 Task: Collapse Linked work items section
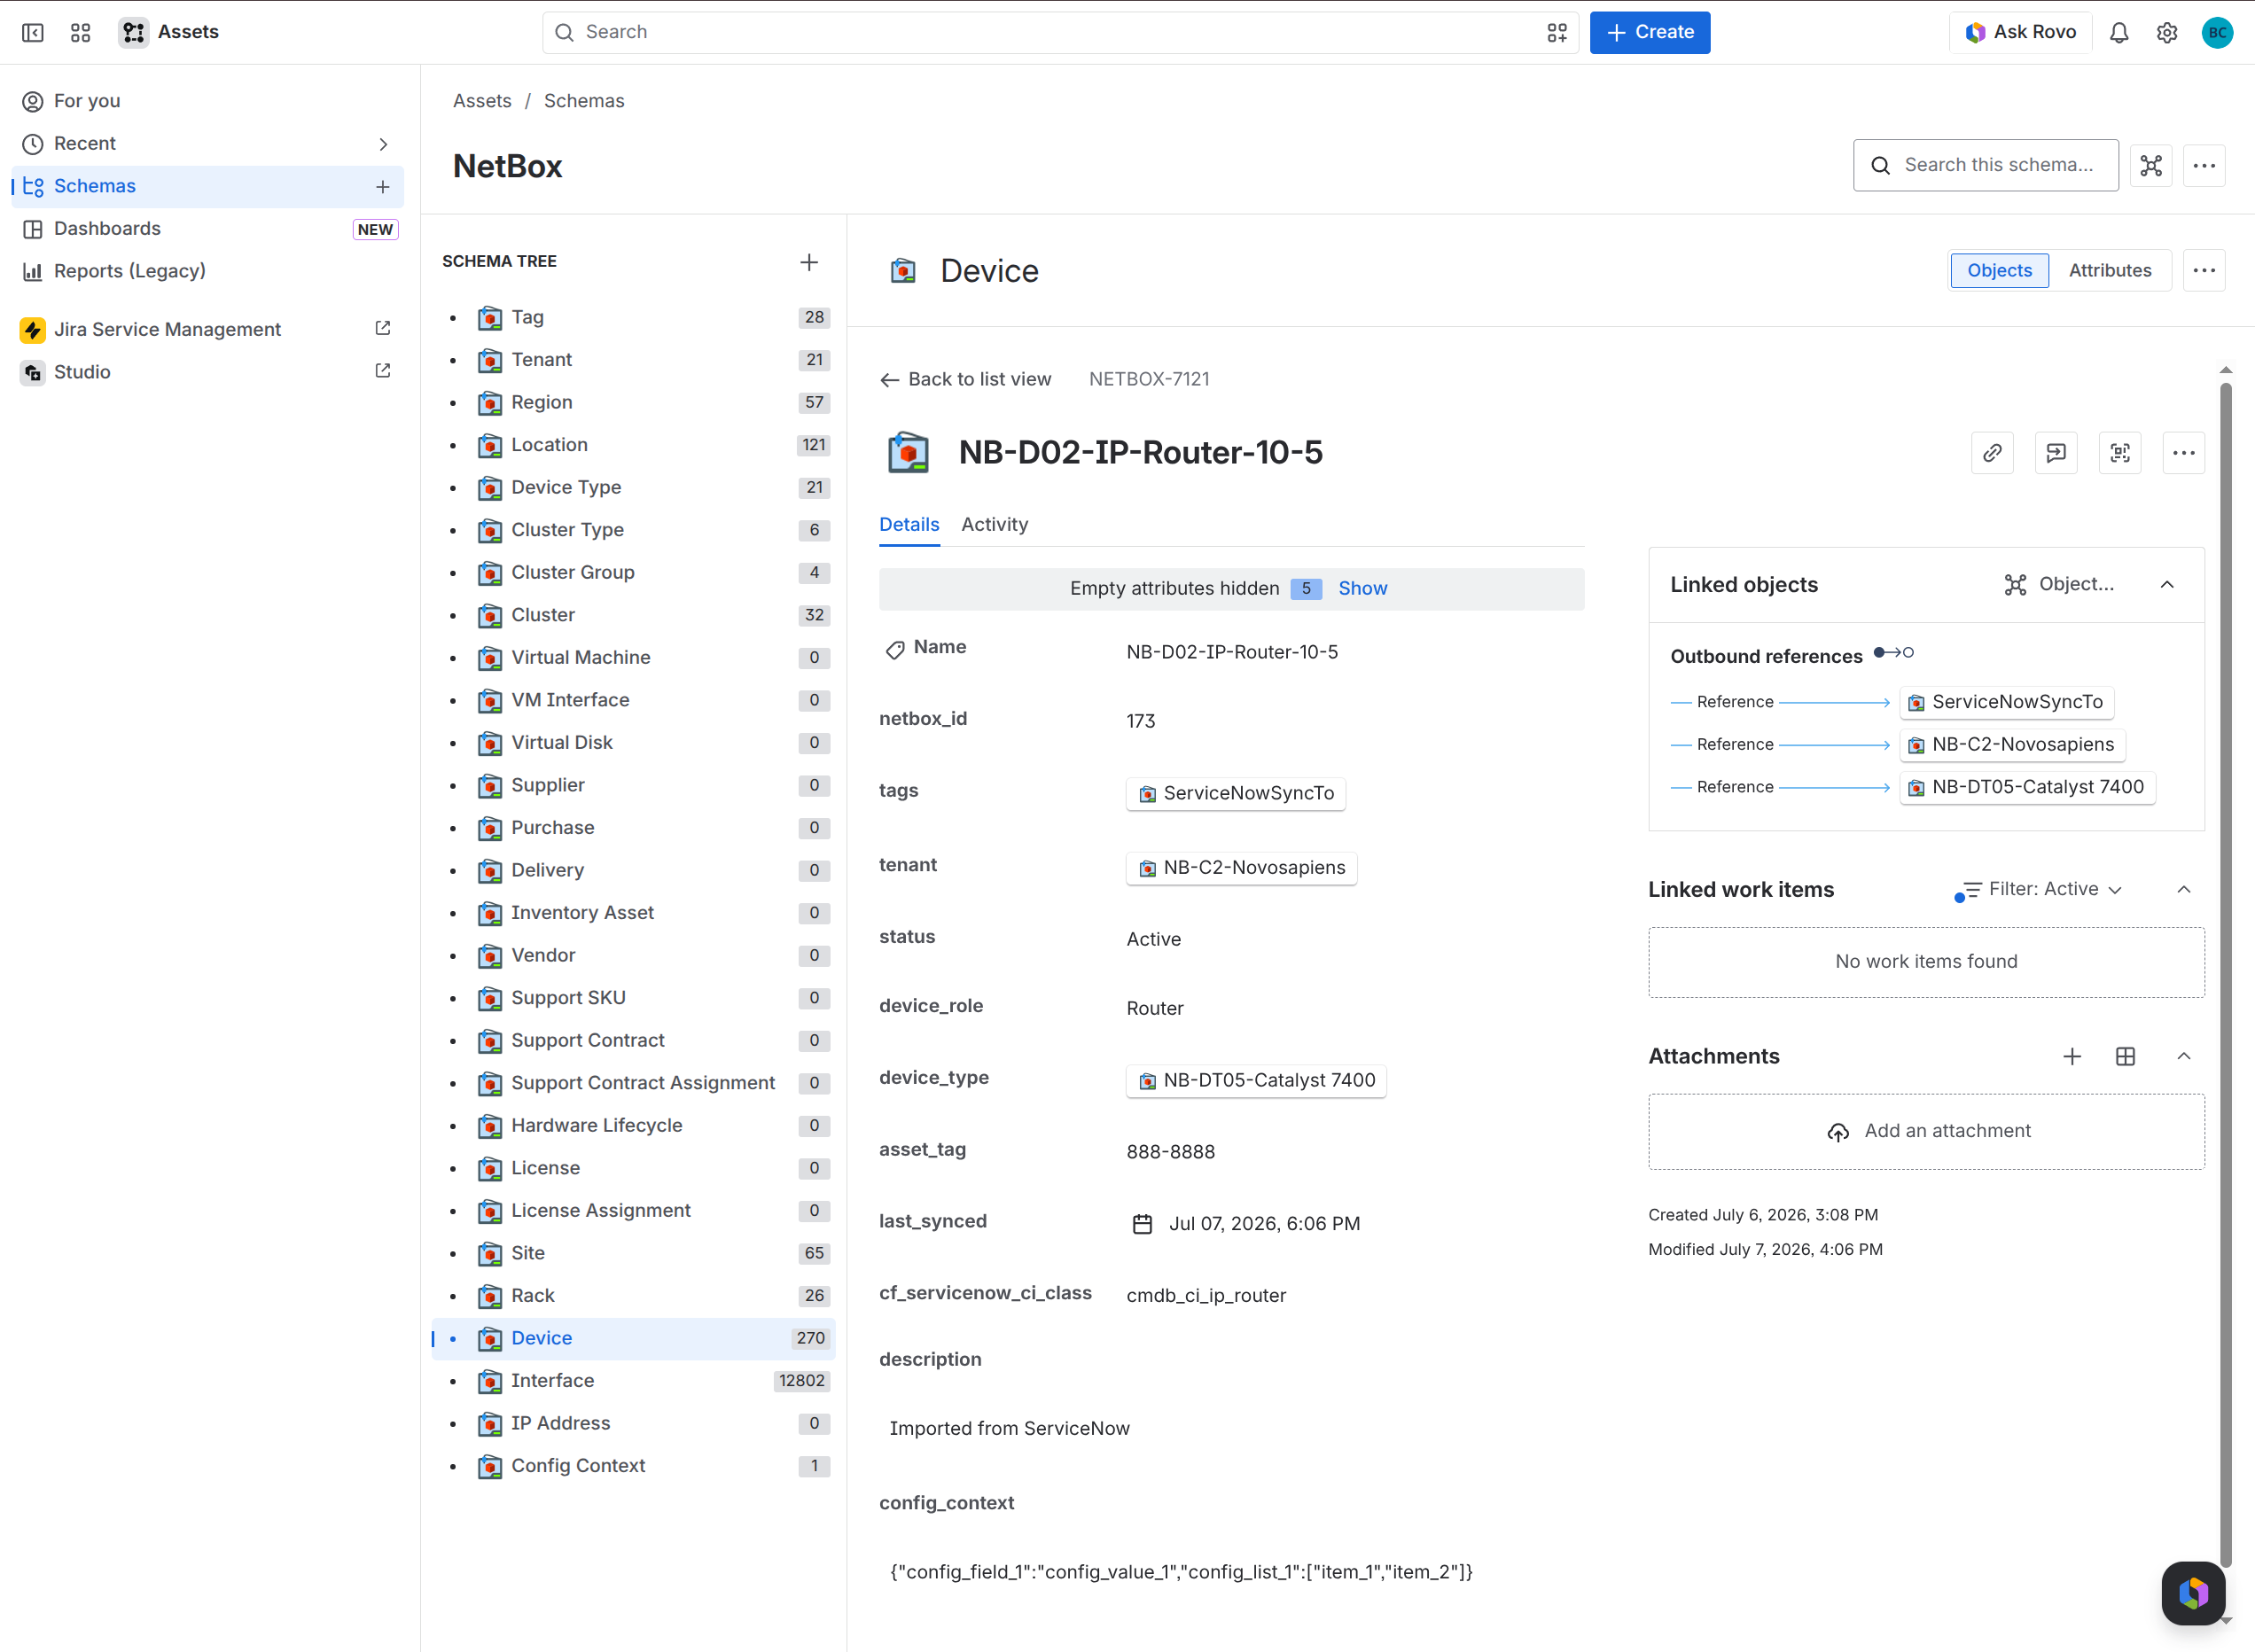pyautogui.click(x=2184, y=890)
